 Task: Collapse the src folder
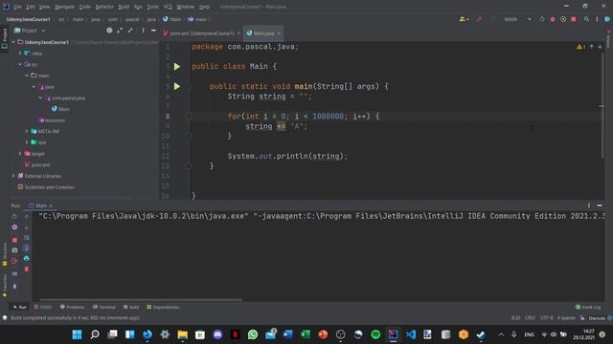(x=20, y=64)
